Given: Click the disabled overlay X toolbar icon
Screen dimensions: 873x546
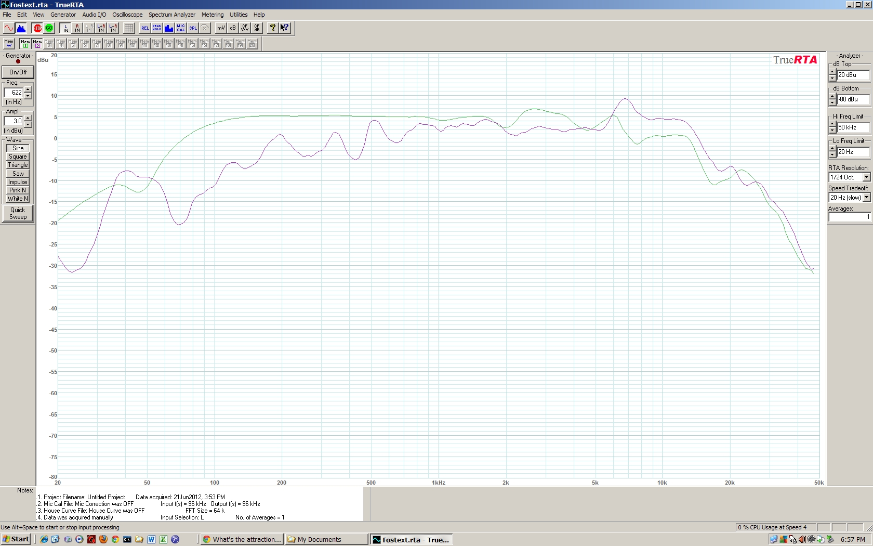Looking at the screenshot, I should tap(205, 28).
